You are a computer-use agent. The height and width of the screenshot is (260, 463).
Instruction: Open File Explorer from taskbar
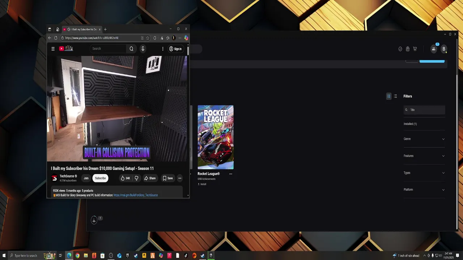[x=86, y=256]
